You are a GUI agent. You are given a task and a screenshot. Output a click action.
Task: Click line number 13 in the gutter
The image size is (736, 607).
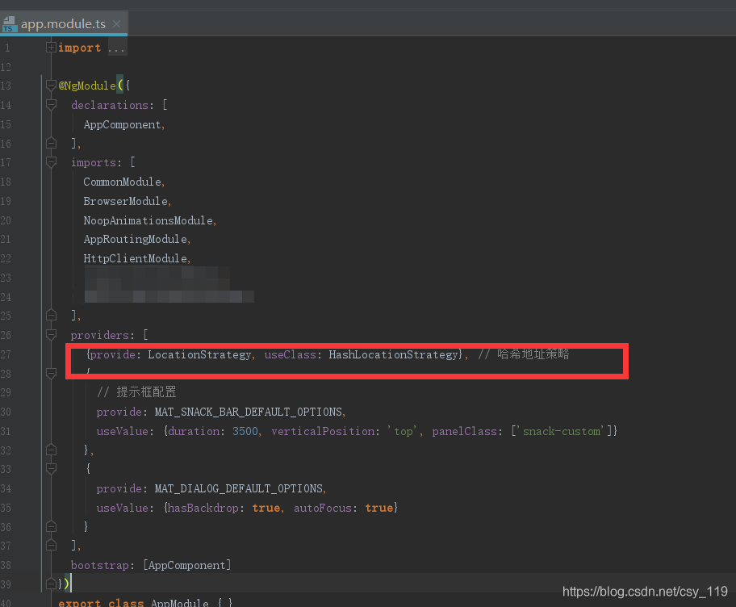[x=6, y=86]
